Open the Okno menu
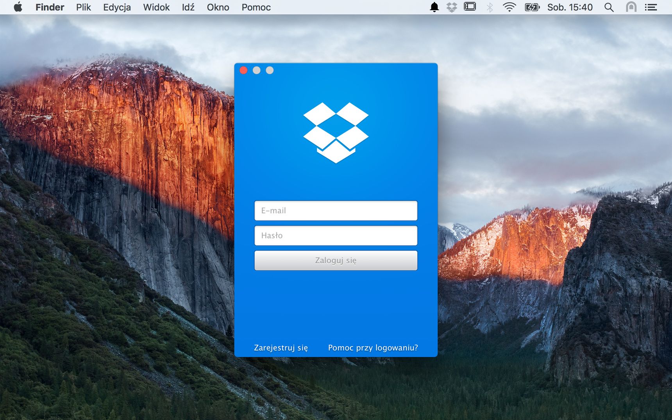Viewport: 672px width, 420px height. coord(218,7)
